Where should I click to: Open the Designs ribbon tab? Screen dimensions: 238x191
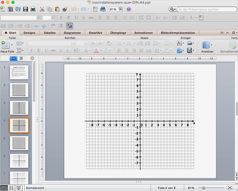[29, 33]
